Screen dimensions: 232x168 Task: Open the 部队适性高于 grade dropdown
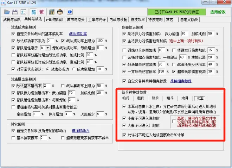[45, 48]
